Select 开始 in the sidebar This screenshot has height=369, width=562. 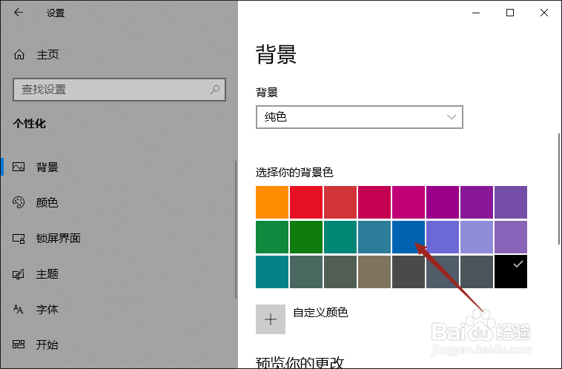pyautogui.click(x=47, y=345)
